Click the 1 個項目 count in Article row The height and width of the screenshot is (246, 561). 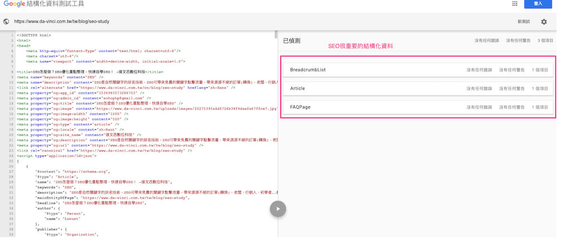(x=540, y=88)
